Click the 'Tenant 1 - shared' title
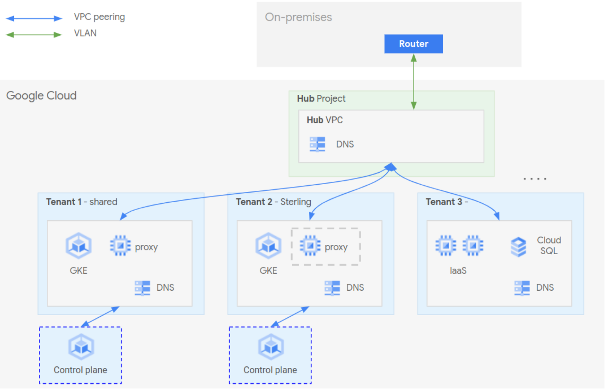This screenshot has height=390, width=612. click(x=82, y=202)
